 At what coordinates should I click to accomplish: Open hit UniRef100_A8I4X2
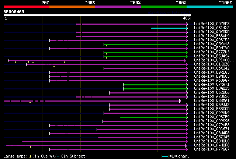coord(212,28)
